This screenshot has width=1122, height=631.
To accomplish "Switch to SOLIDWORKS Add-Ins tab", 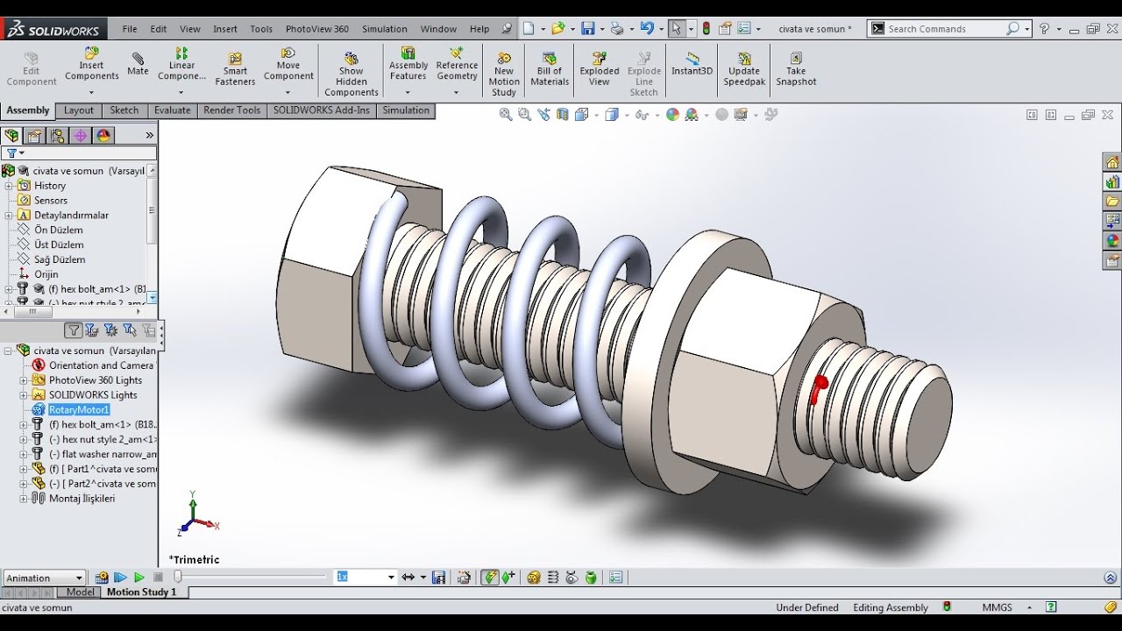I will click(x=322, y=110).
